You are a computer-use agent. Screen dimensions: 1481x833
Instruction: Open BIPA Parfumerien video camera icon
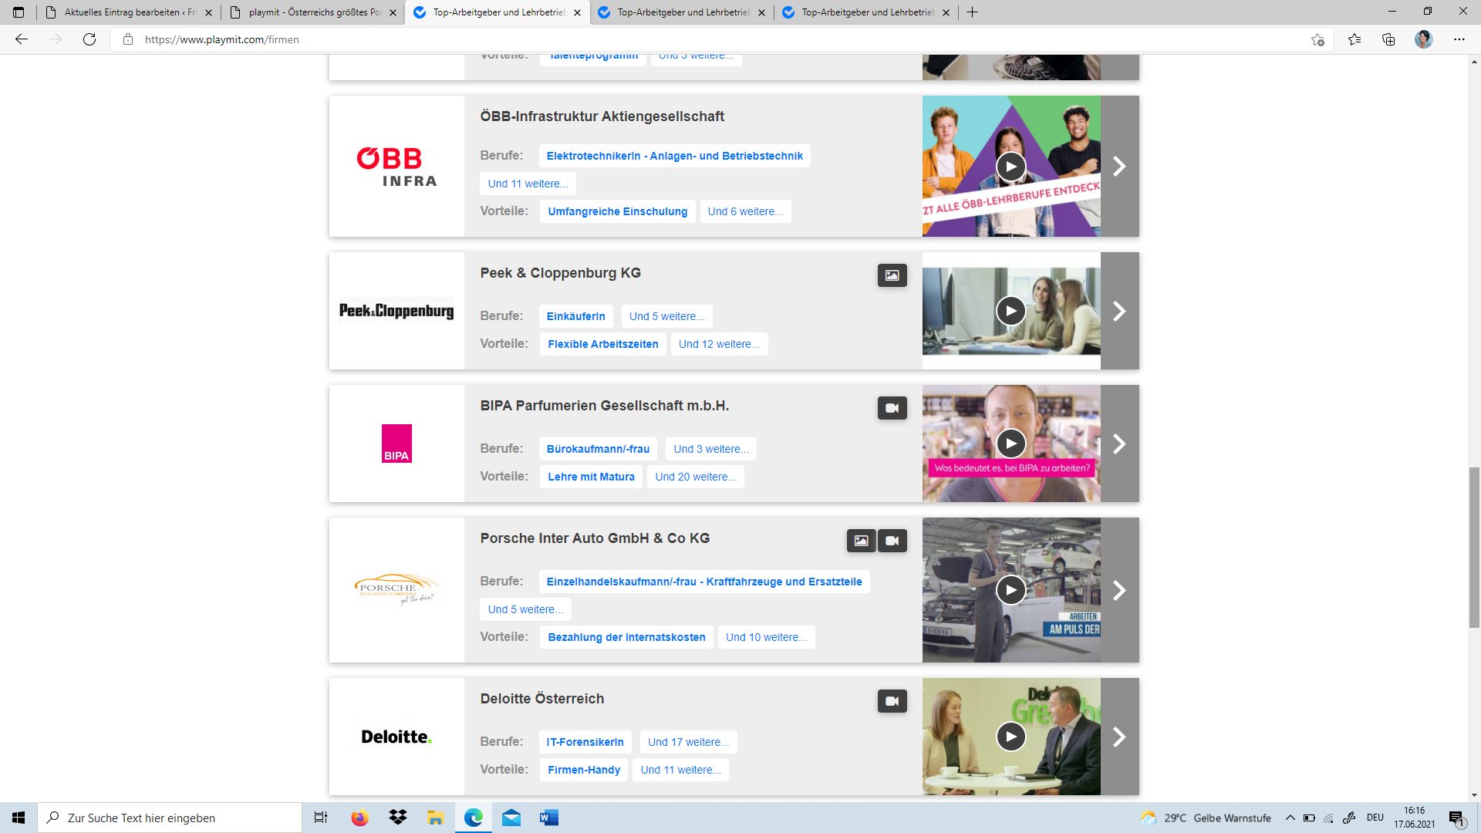point(892,408)
